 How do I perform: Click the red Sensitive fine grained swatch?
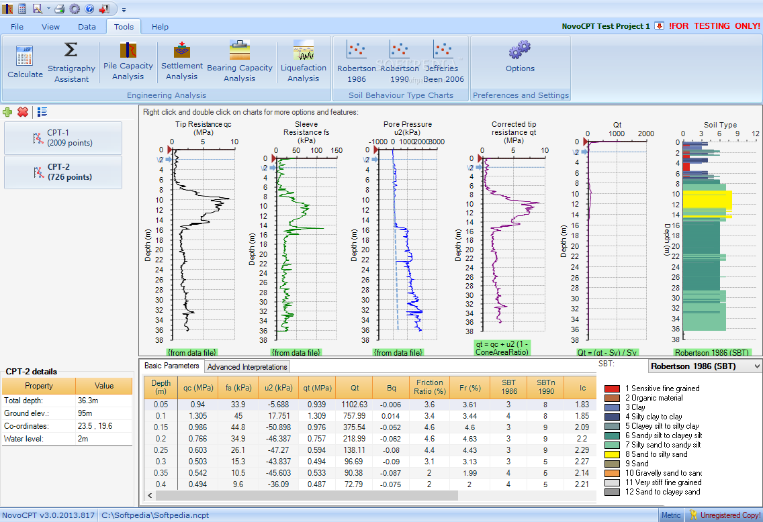612,389
